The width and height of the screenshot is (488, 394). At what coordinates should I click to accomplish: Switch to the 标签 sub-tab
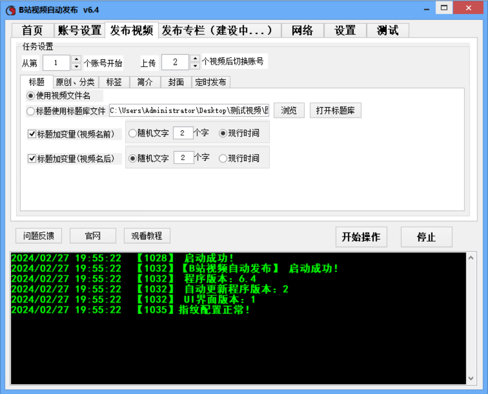[114, 82]
